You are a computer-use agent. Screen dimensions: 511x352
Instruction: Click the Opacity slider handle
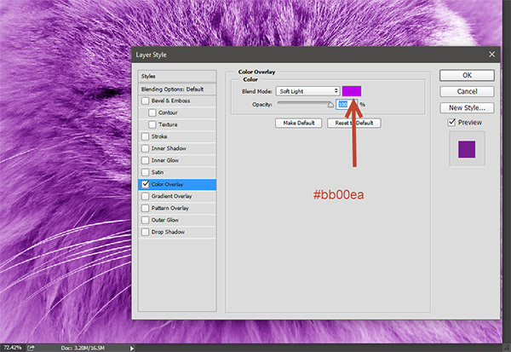(331, 105)
